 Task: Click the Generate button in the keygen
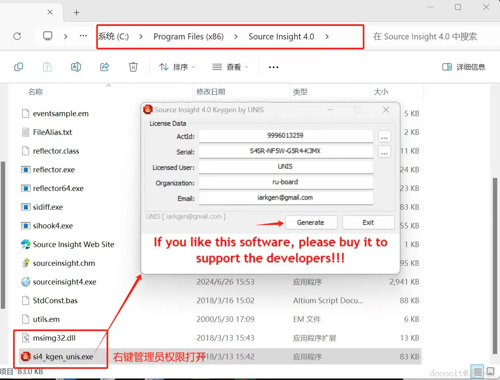click(x=311, y=222)
